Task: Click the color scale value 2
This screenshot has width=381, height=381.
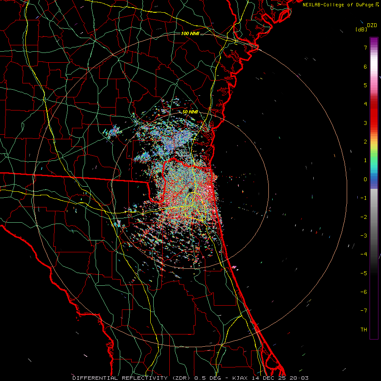Action: (365, 142)
